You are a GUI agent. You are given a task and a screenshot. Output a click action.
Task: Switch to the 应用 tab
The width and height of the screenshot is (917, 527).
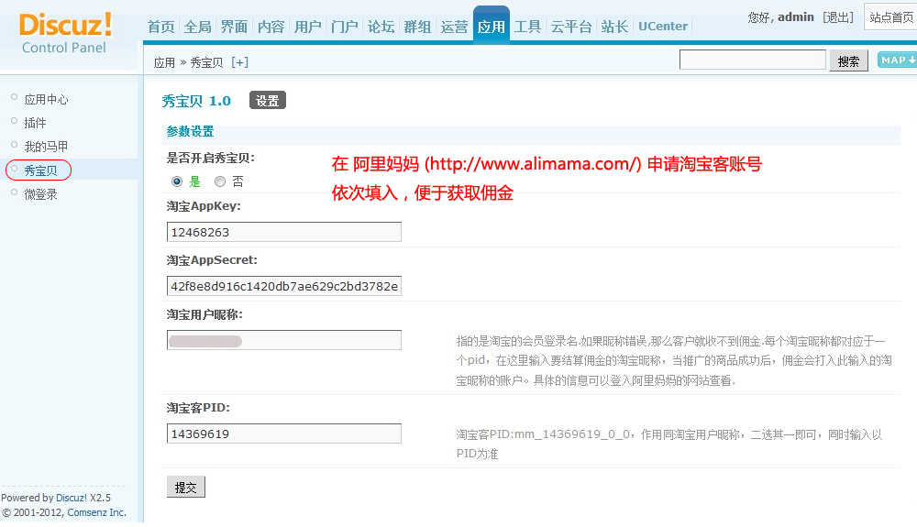click(492, 26)
